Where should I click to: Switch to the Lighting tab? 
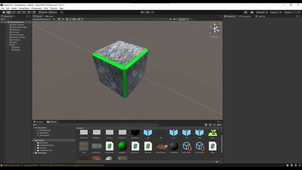point(260,17)
